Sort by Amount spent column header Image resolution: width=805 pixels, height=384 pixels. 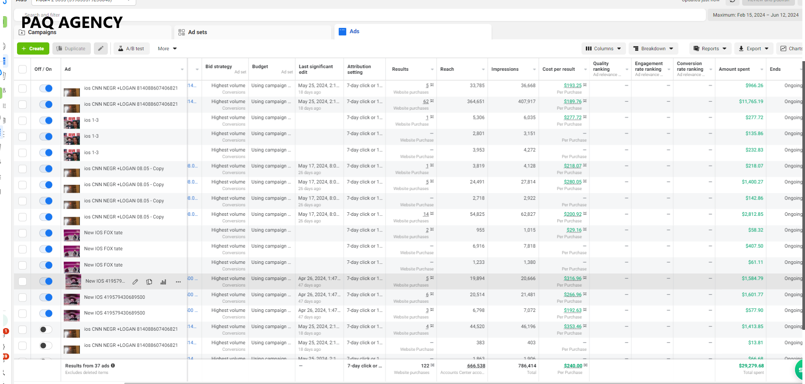(x=734, y=69)
